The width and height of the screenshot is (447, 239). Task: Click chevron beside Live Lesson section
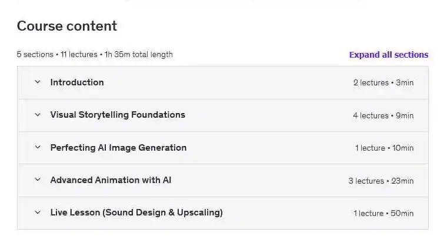(x=38, y=213)
